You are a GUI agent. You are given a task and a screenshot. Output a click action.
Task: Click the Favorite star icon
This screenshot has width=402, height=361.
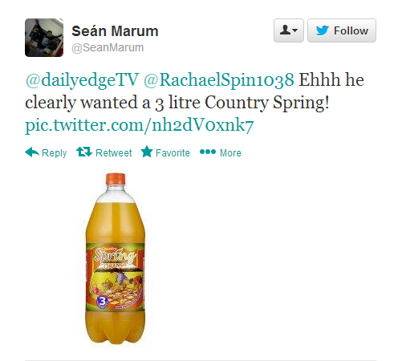[147, 152]
